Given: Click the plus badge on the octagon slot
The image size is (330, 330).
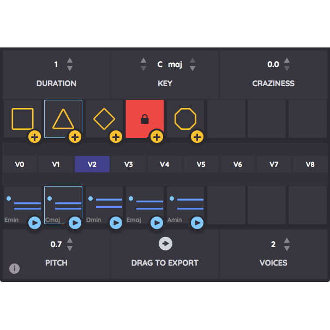Looking at the screenshot, I should pos(197,137).
